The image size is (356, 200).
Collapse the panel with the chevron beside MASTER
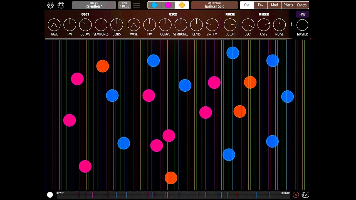pyautogui.click(x=291, y=24)
